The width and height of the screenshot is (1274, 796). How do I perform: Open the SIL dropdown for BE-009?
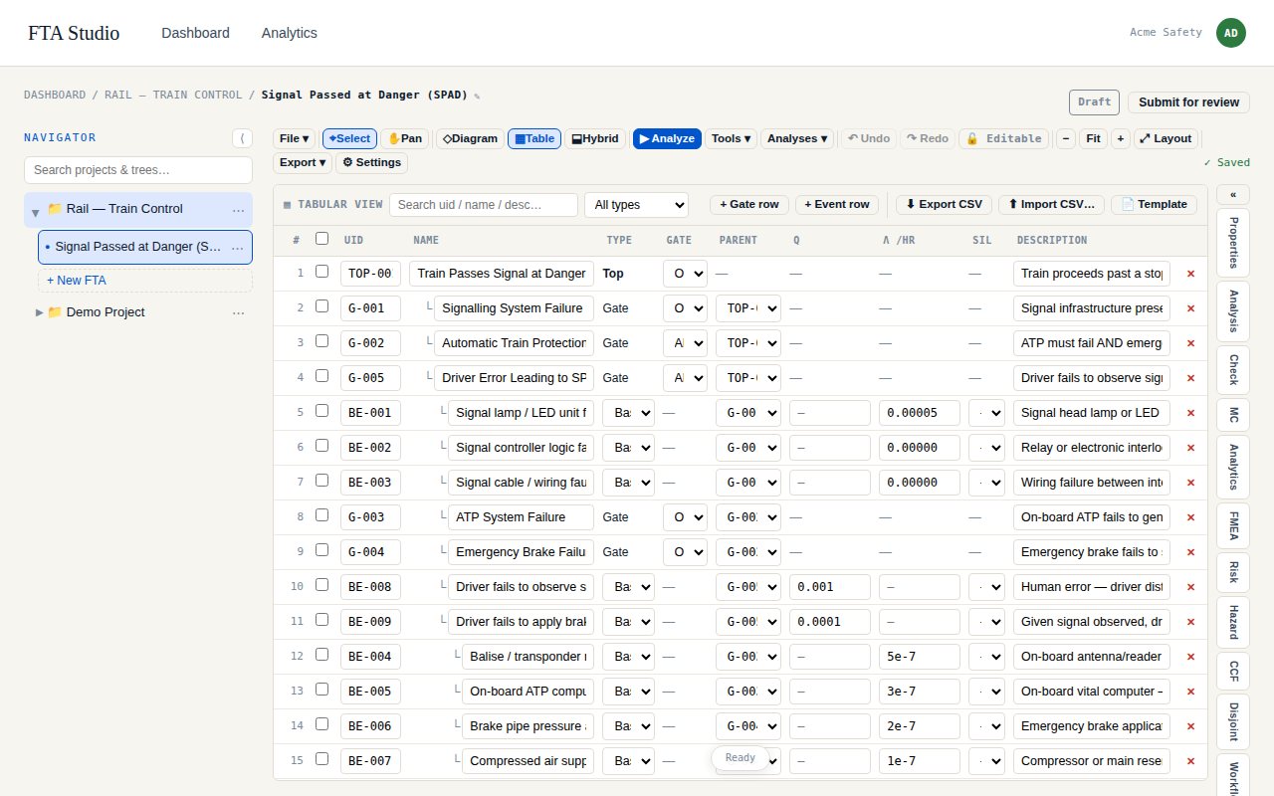pos(986,622)
